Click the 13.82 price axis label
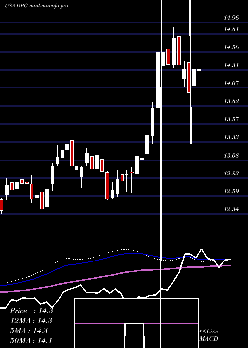The image size is (248, 348). pos(231,101)
